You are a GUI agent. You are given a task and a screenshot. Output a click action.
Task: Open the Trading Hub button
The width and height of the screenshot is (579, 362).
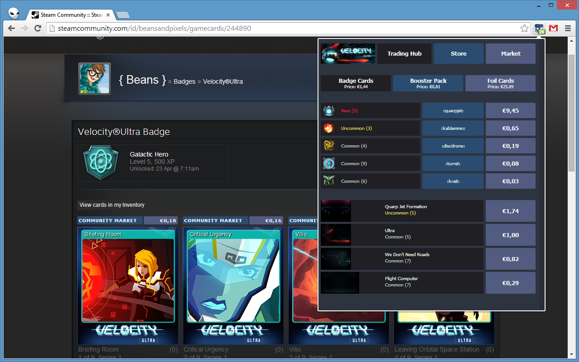404,54
